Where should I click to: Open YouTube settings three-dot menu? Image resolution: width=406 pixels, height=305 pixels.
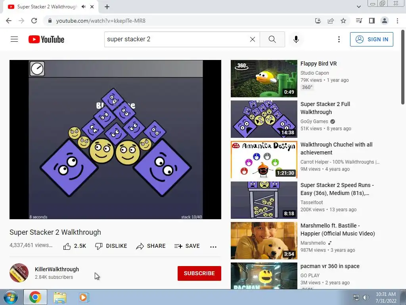(339, 39)
